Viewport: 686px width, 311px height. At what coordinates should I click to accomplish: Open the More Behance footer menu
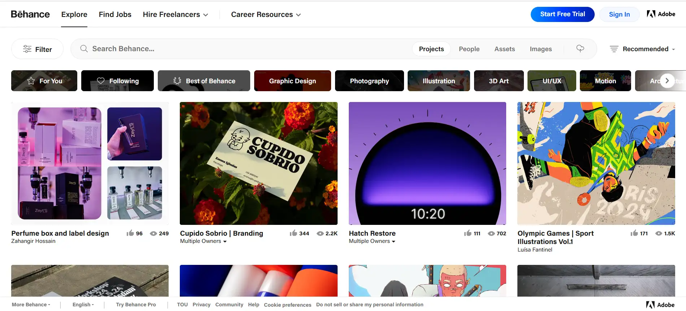click(x=31, y=305)
